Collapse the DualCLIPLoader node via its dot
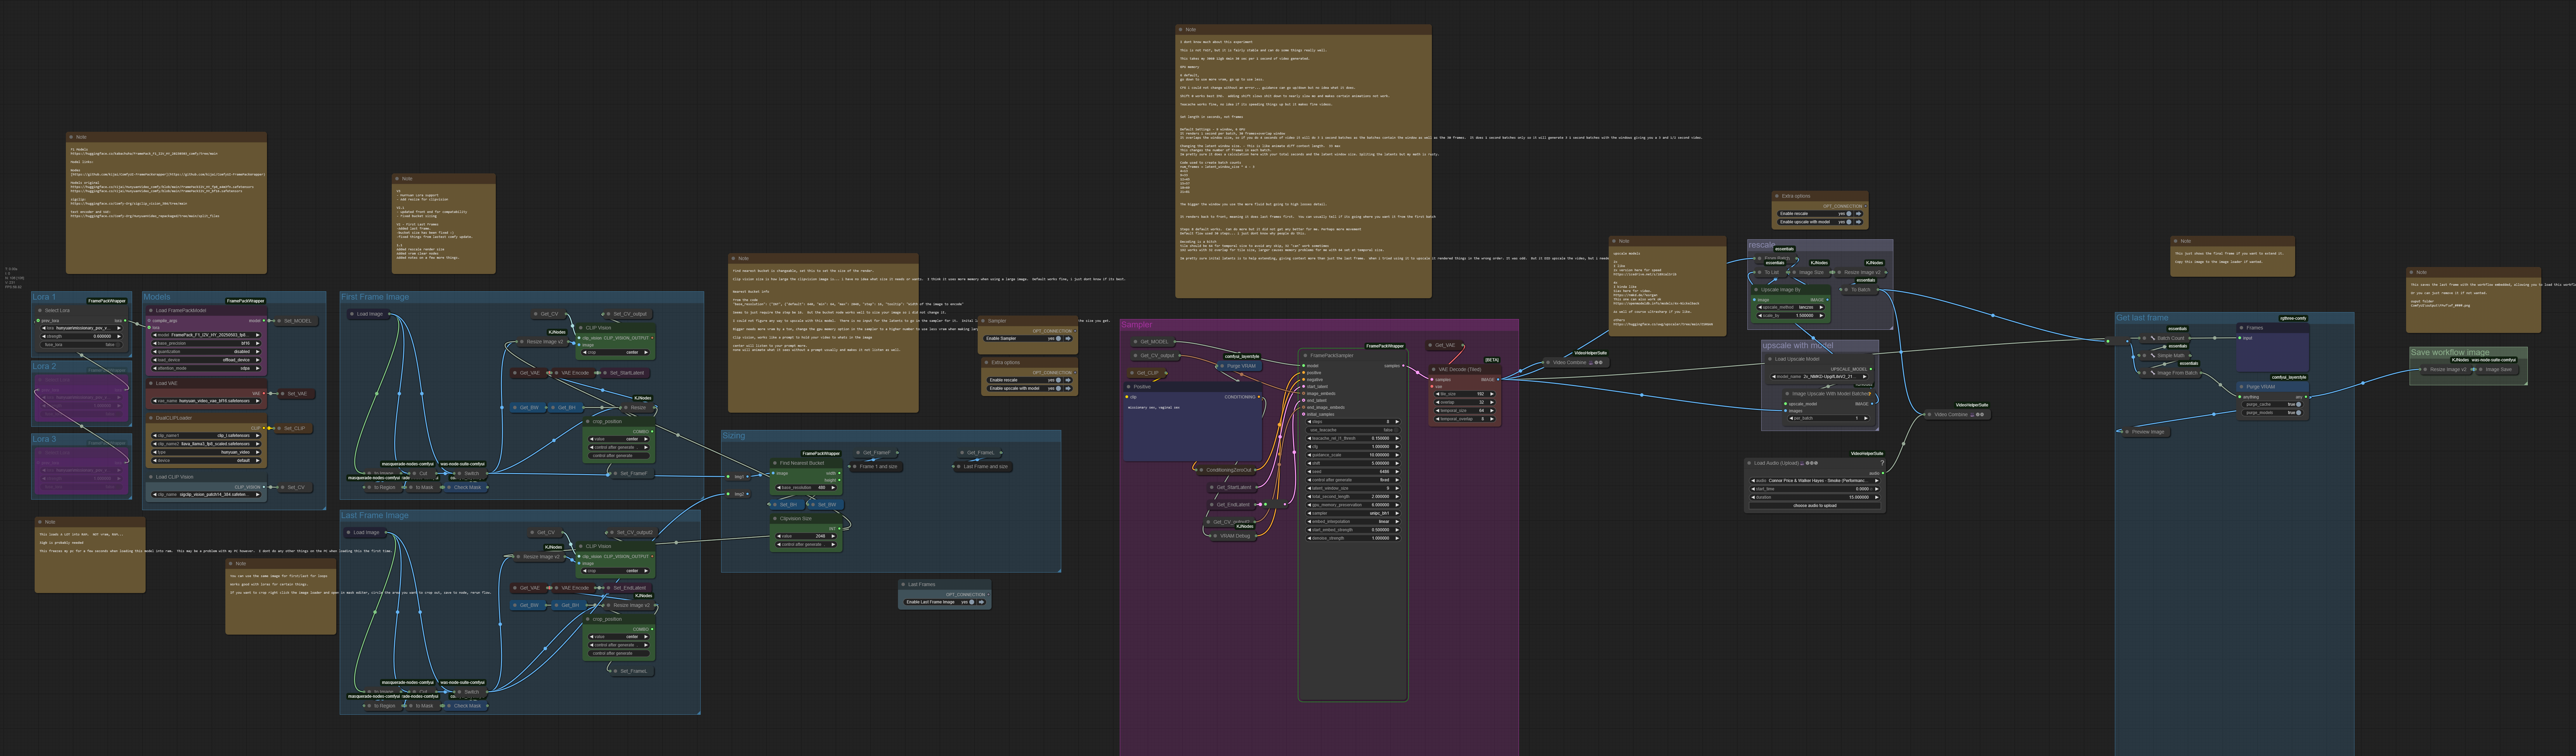The height and width of the screenshot is (756, 2576). coord(151,418)
